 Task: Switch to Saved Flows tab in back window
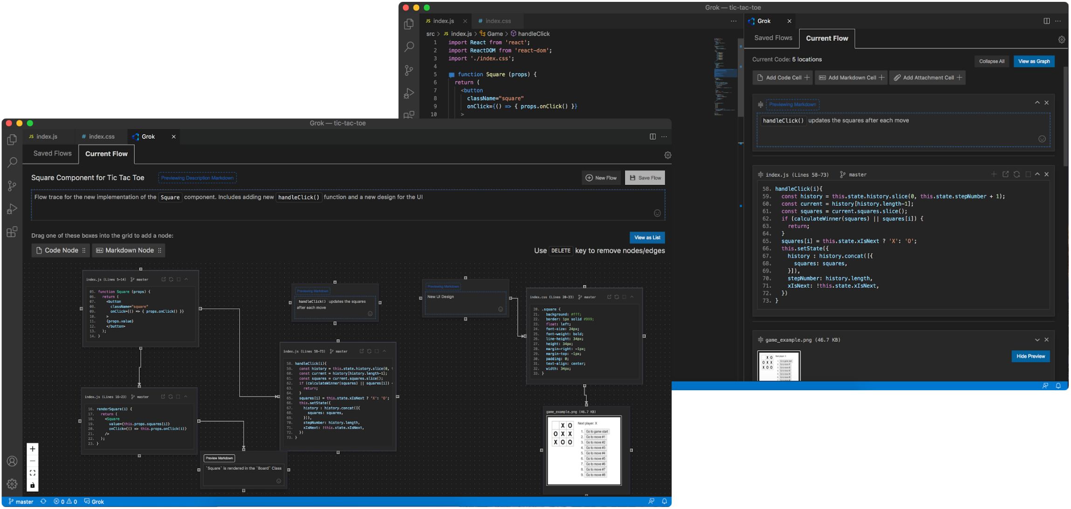(x=773, y=38)
